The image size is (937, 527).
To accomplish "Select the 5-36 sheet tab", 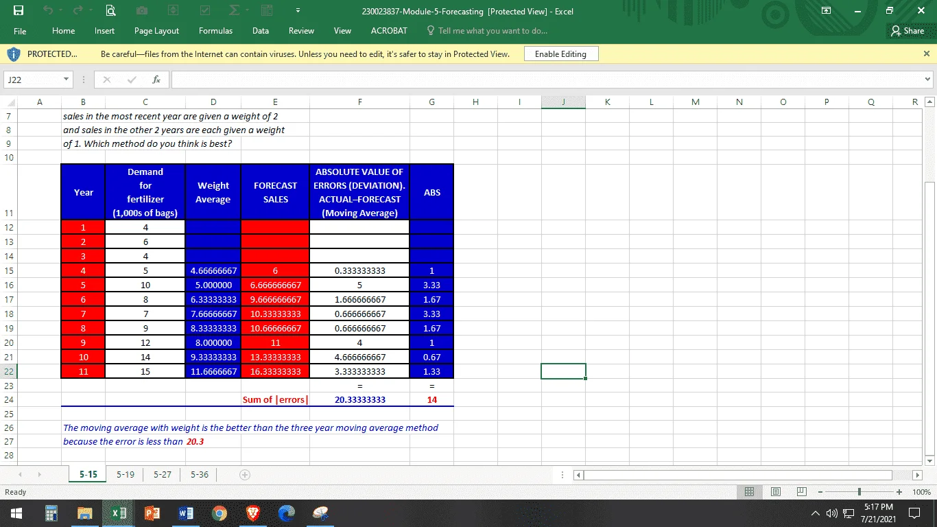I will [200, 474].
